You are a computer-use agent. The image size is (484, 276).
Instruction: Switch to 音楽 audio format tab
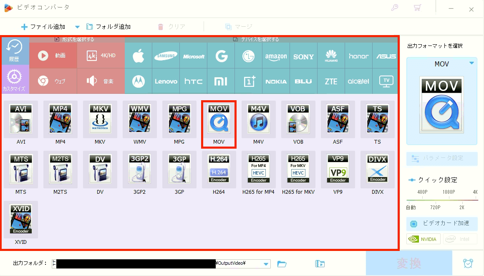click(101, 81)
